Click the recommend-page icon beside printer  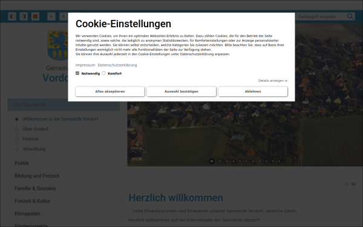point(347,184)
